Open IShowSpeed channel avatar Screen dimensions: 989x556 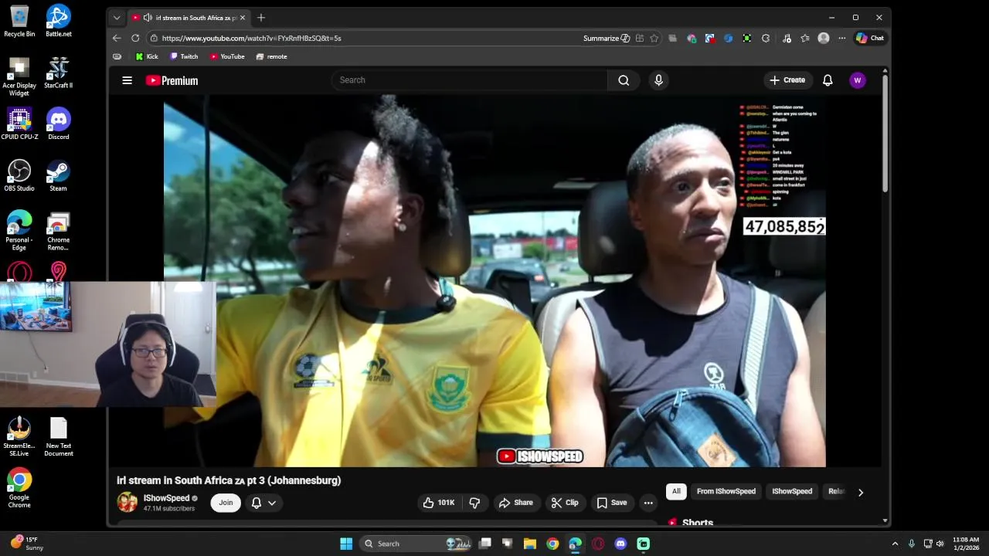click(127, 502)
